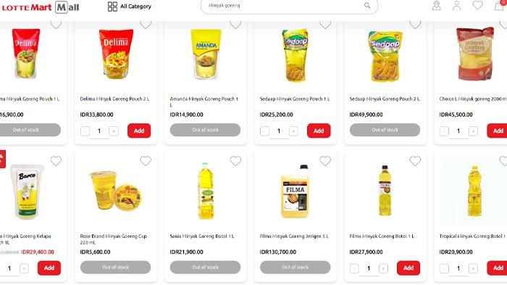Open the wishlist heart icon in header
Image resolution: width=507 pixels, height=285 pixels.
click(x=477, y=5)
